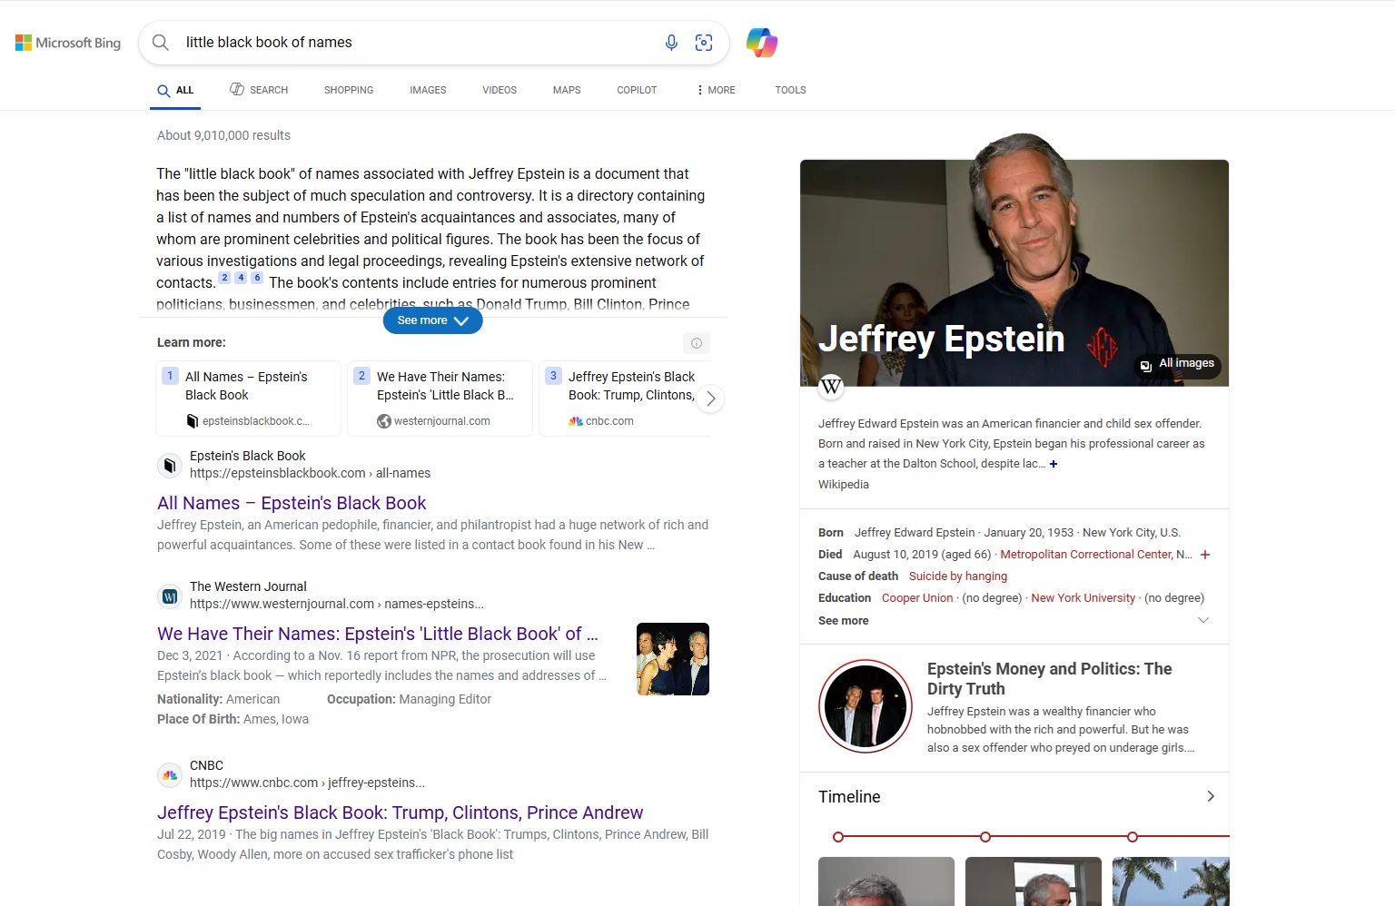
Task: Open Copilot via colorful header icon
Action: pos(762,43)
